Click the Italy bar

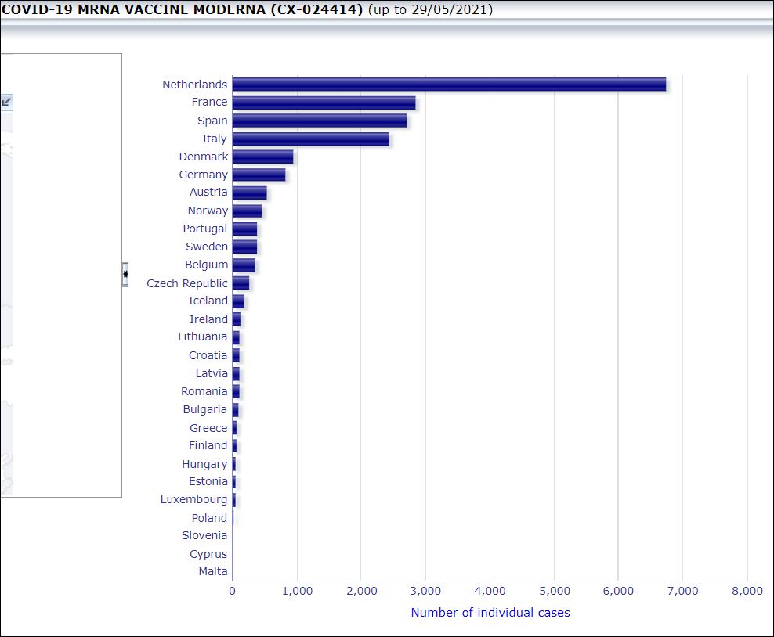311,139
